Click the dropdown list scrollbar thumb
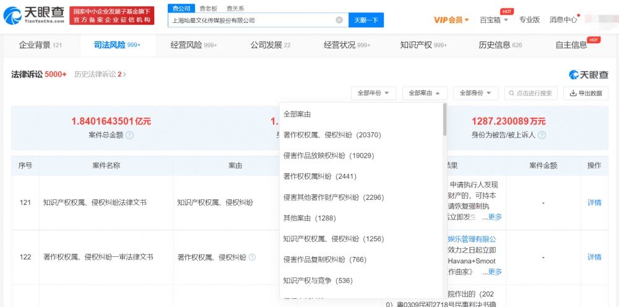Viewport: 619px width, 307px height. click(445, 119)
